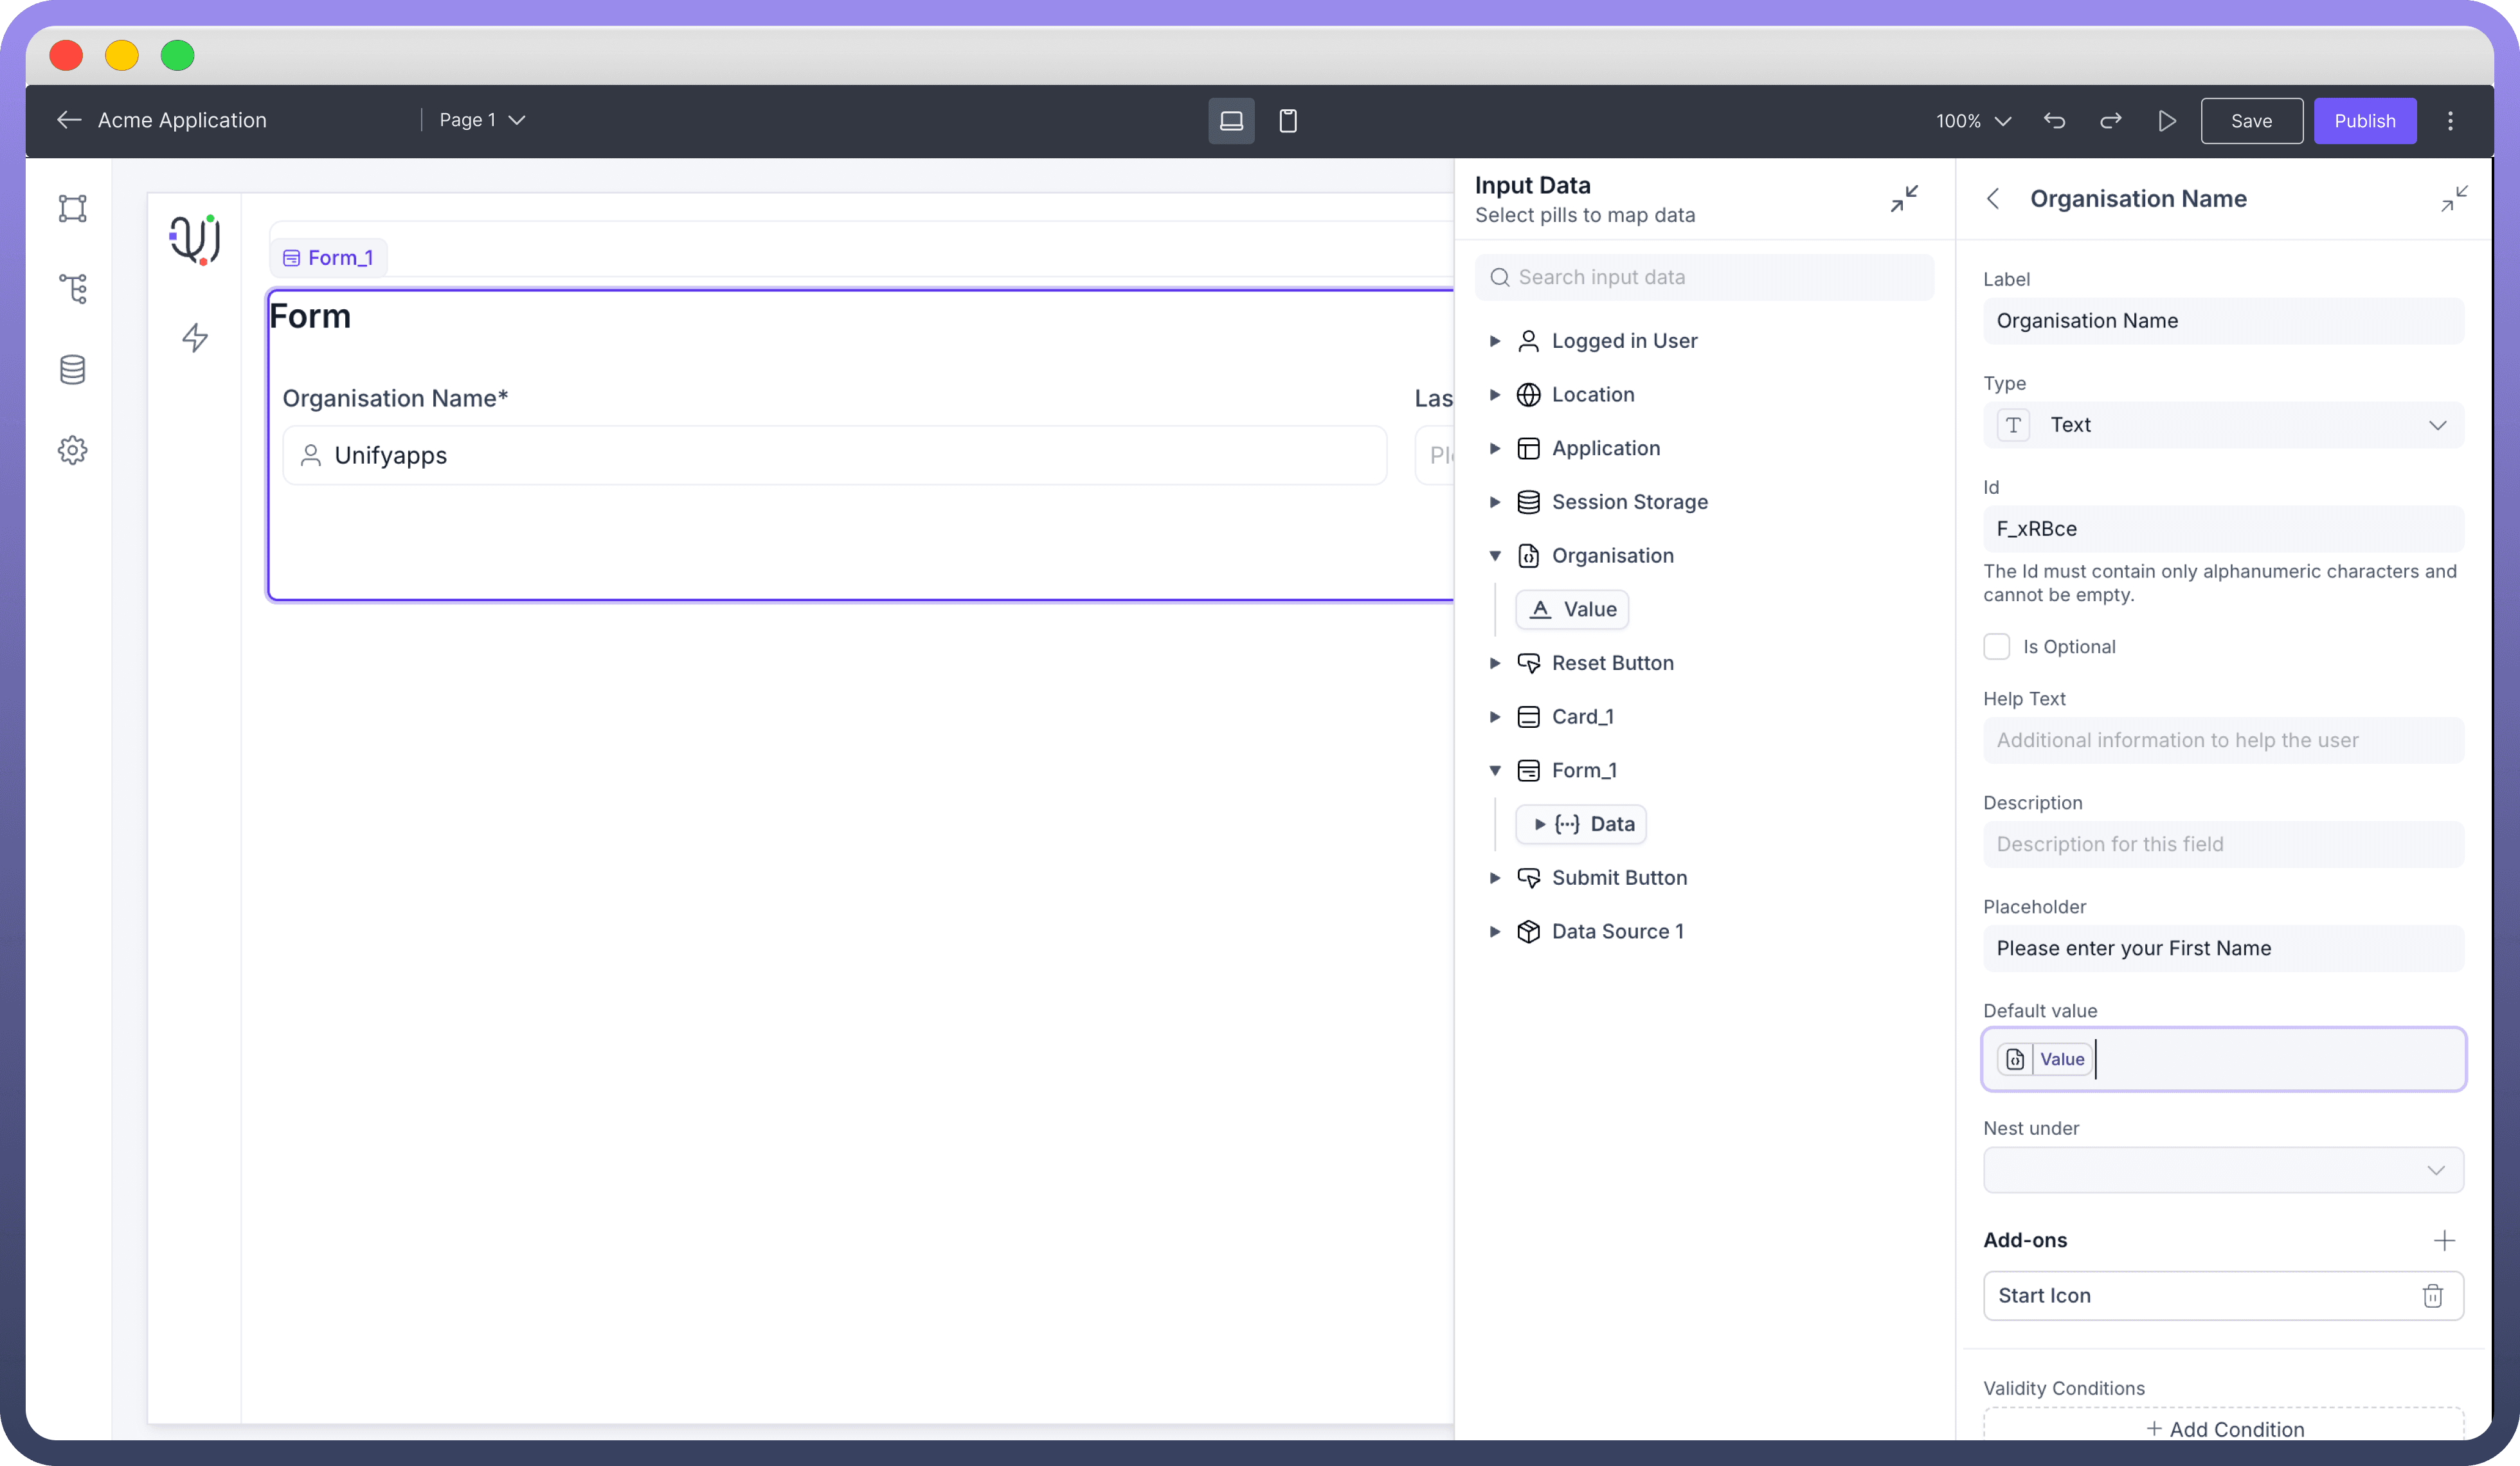
Task: Click the lightning bolt actions icon
Action: [x=195, y=337]
